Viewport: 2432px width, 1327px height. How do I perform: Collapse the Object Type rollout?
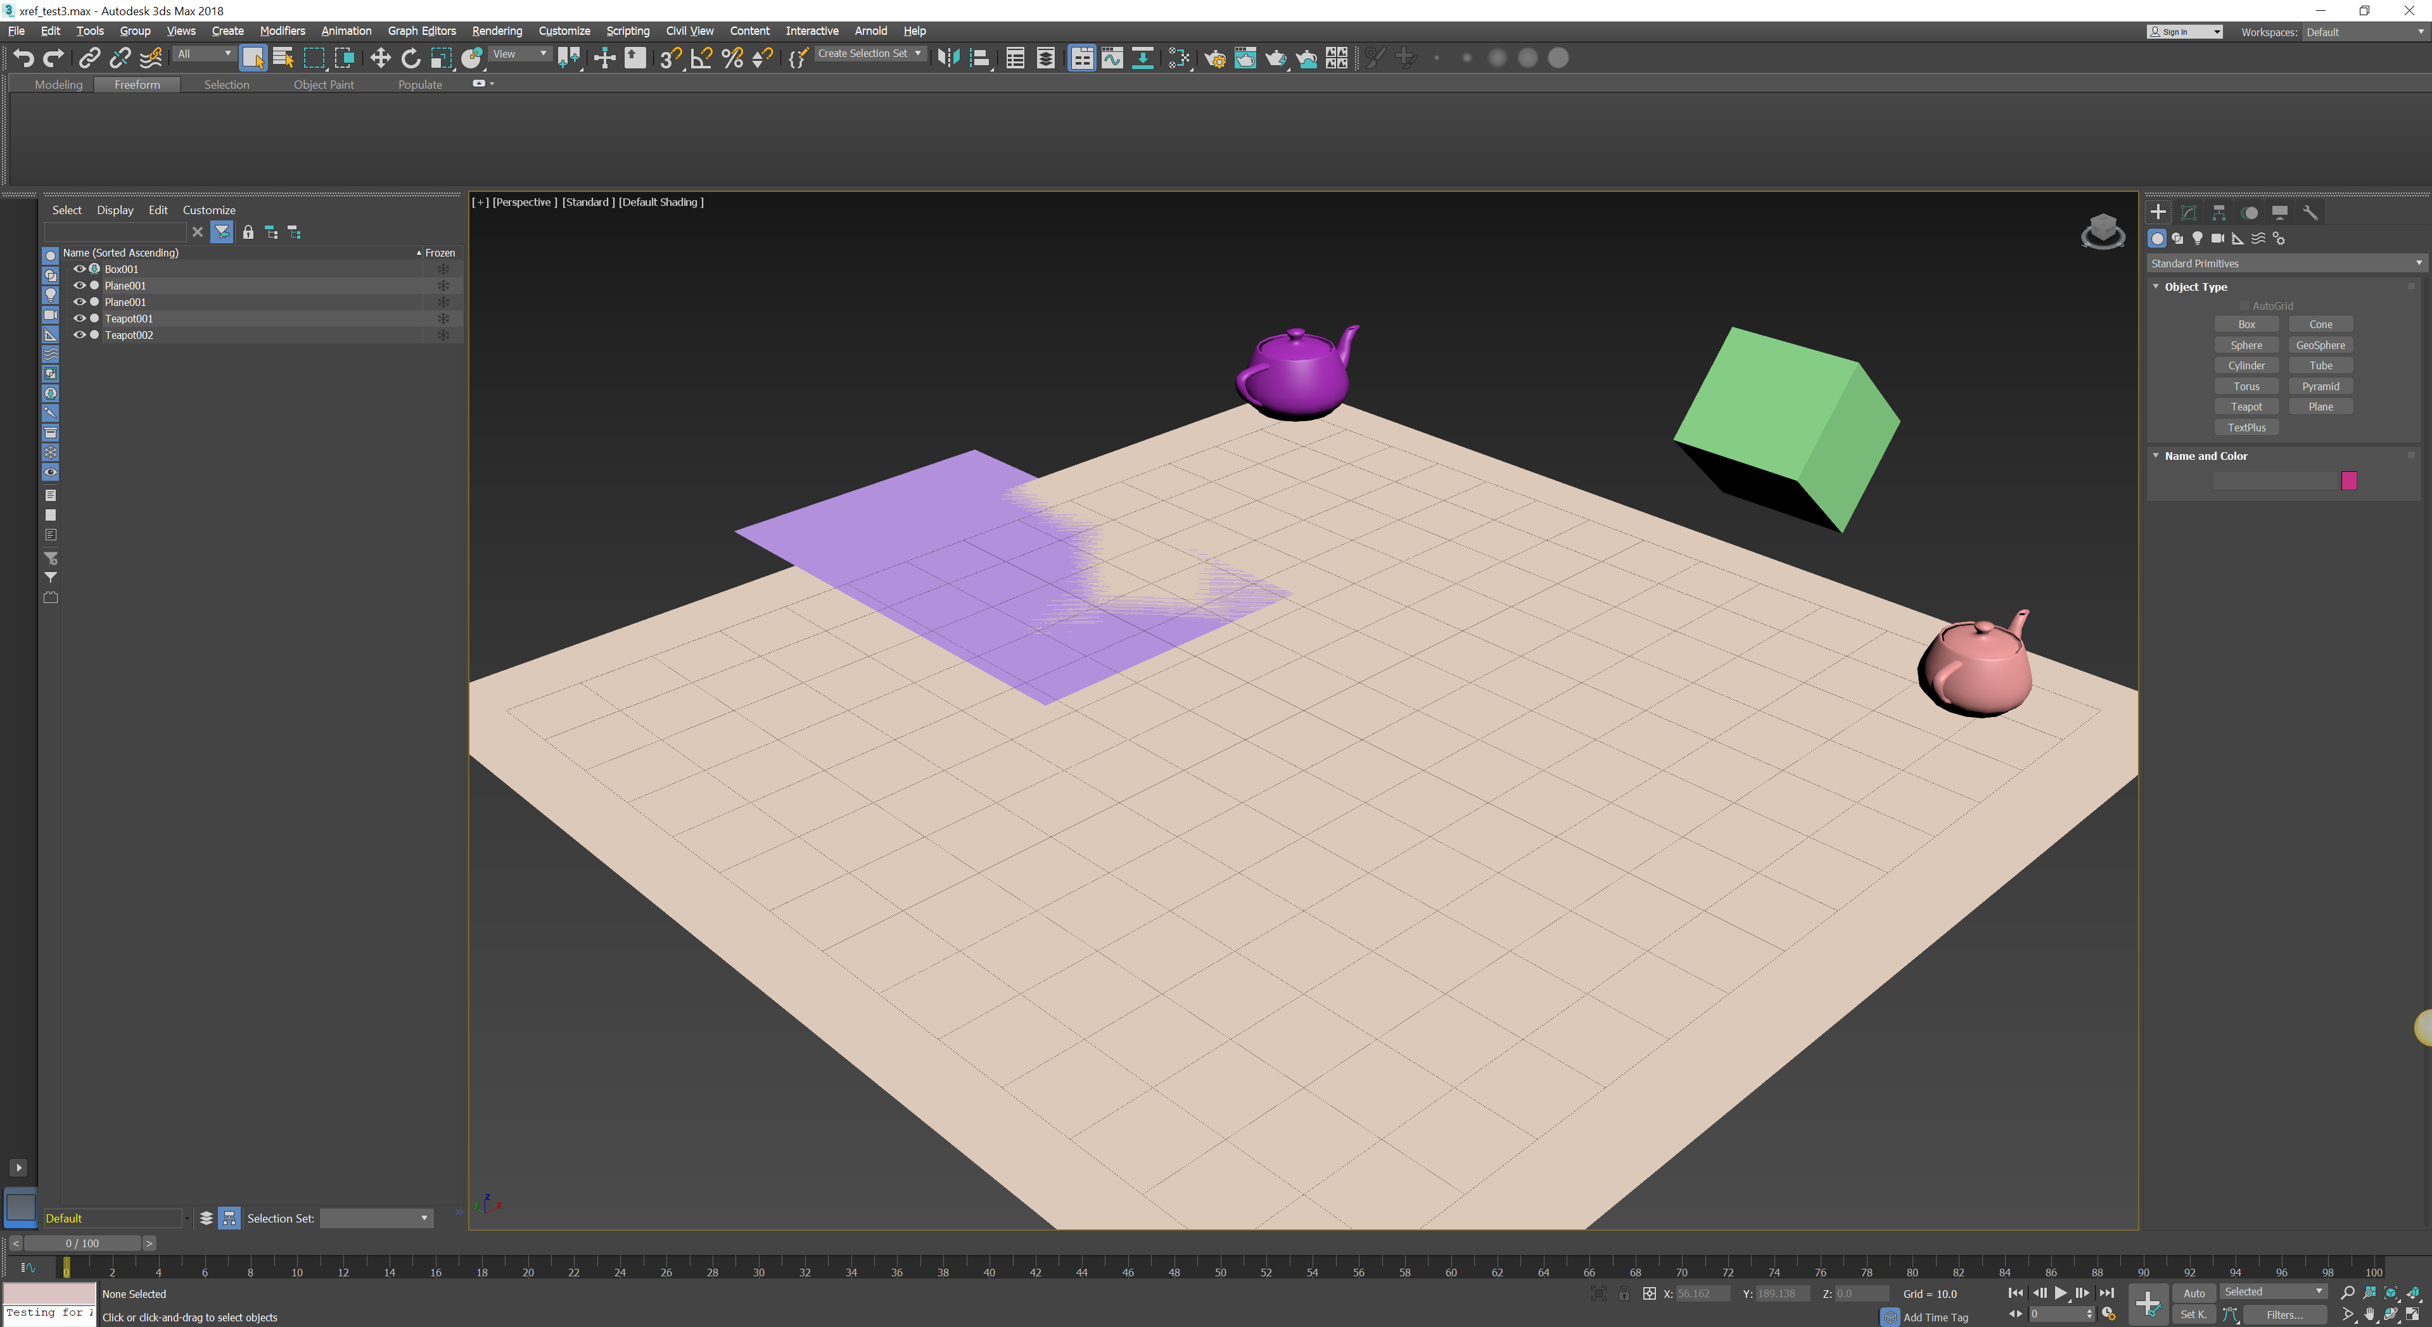(2194, 287)
